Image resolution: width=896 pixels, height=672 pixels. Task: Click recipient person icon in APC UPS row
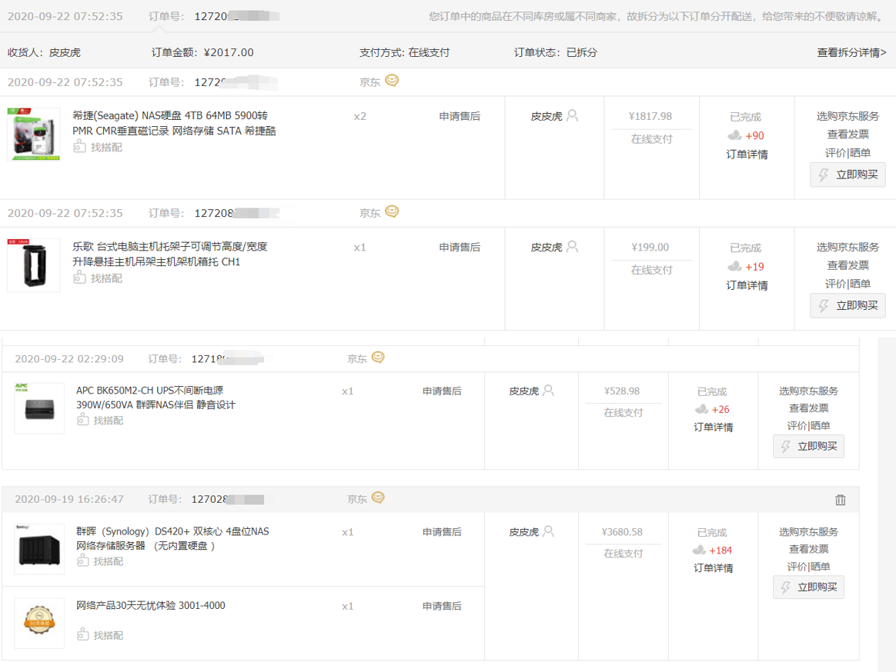[x=549, y=391]
